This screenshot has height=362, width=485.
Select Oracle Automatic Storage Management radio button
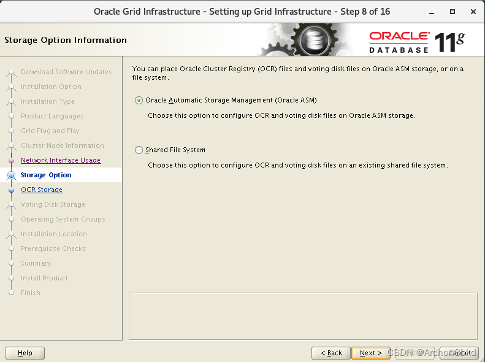tap(139, 100)
